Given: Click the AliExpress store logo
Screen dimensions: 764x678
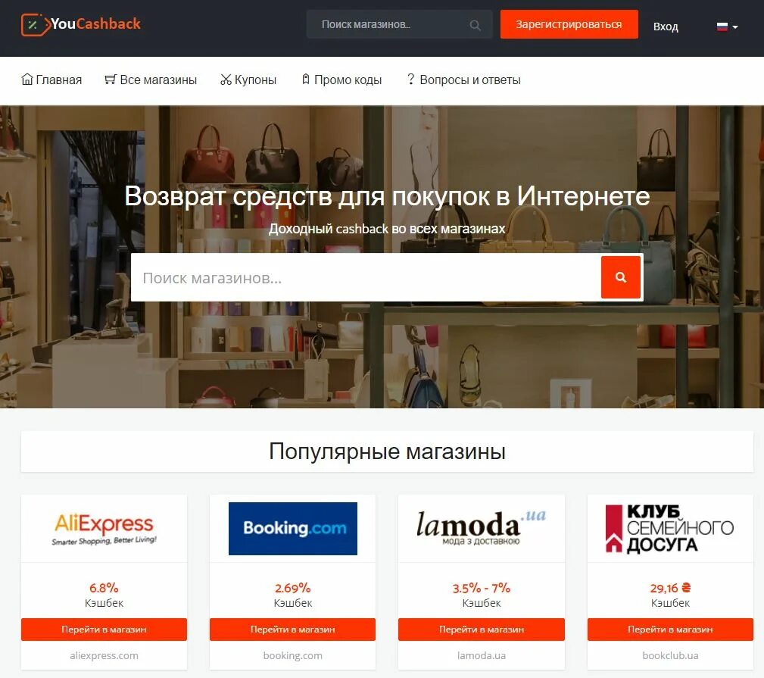Looking at the screenshot, I should tap(104, 528).
